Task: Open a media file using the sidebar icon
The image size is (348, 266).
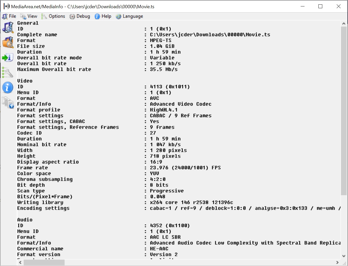Action: 8,27
